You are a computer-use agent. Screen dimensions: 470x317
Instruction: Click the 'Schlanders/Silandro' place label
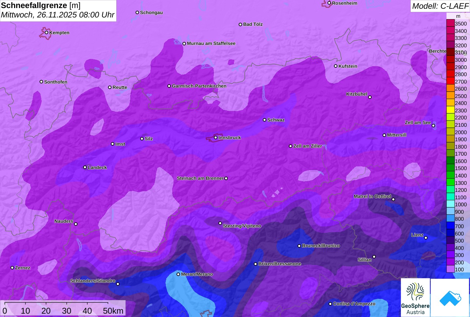coord(93,281)
